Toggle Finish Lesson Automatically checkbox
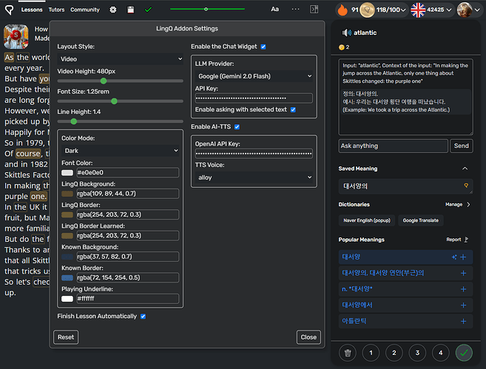This screenshot has width=486, height=369. click(x=144, y=316)
